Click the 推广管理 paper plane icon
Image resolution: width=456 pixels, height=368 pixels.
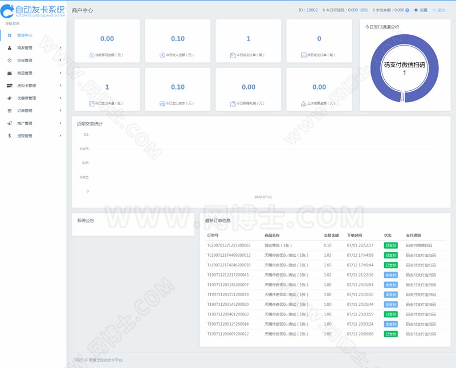point(10,123)
